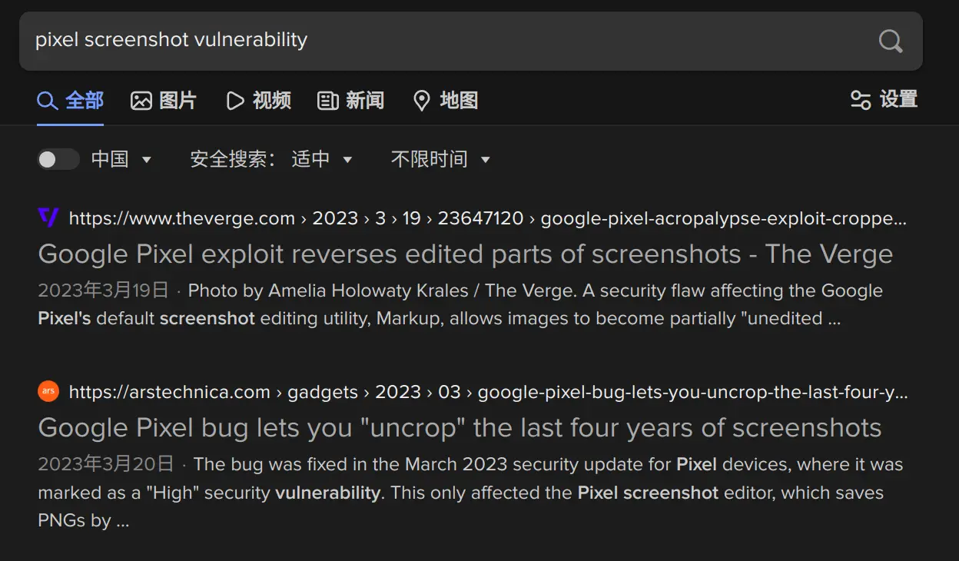Screen dimensions: 959x561
Task: Open The Verge Google Pixel exploit result
Action: point(465,254)
